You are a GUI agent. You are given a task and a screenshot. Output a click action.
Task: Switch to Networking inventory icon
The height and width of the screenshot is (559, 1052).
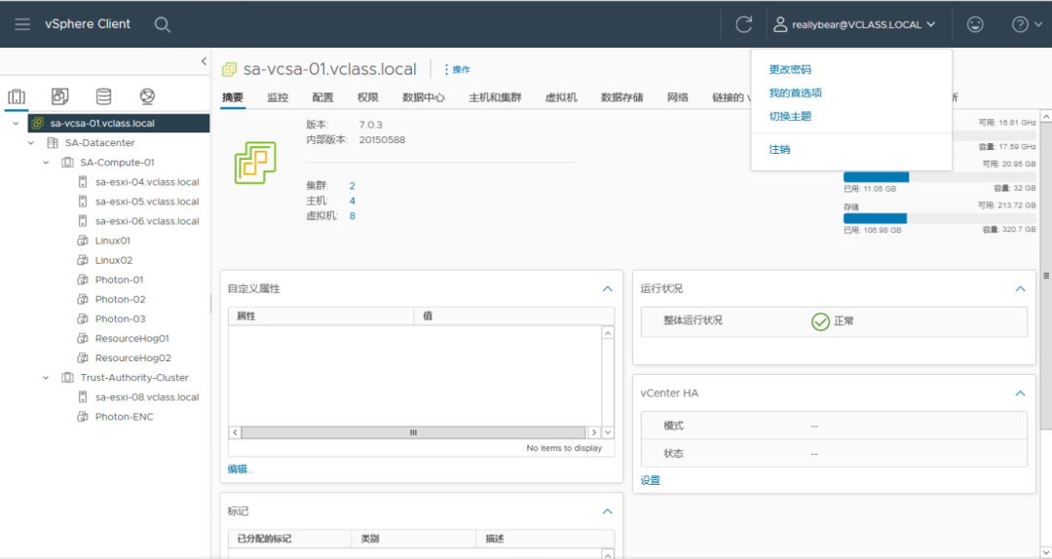pyautogui.click(x=148, y=96)
